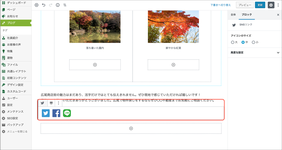Screen dimensions: 282x150
Task: Open the block more options menu
Action: tap(59, 103)
